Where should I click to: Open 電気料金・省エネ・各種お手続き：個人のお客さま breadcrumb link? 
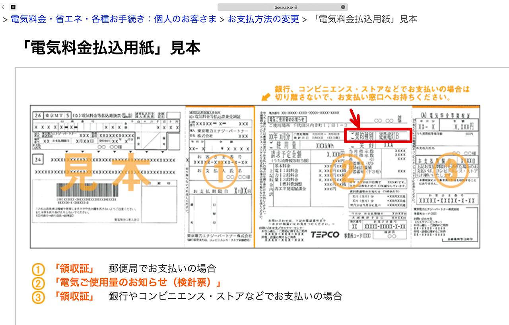pyautogui.click(x=114, y=19)
